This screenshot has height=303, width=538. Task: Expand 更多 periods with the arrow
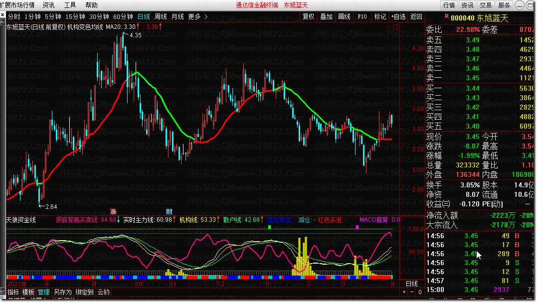coord(206,16)
